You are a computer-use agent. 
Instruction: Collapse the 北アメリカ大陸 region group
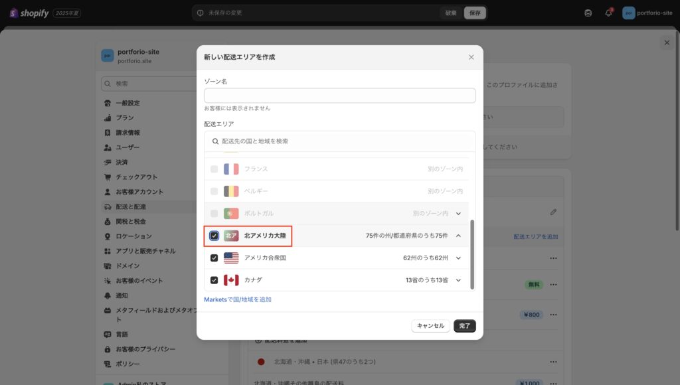click(458, 236)
